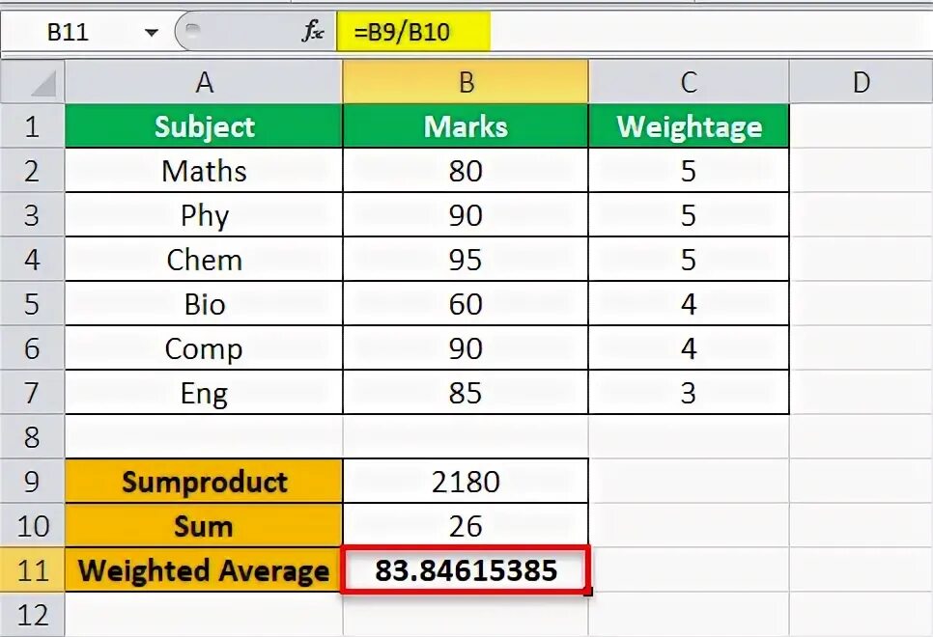Screen dimensions: 933x637
Task: Select row 10 header
Action: (32, 526)
